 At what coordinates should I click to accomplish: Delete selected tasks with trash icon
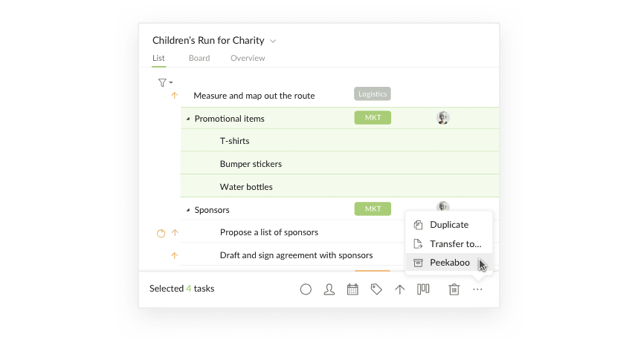[x=454, y=289]
